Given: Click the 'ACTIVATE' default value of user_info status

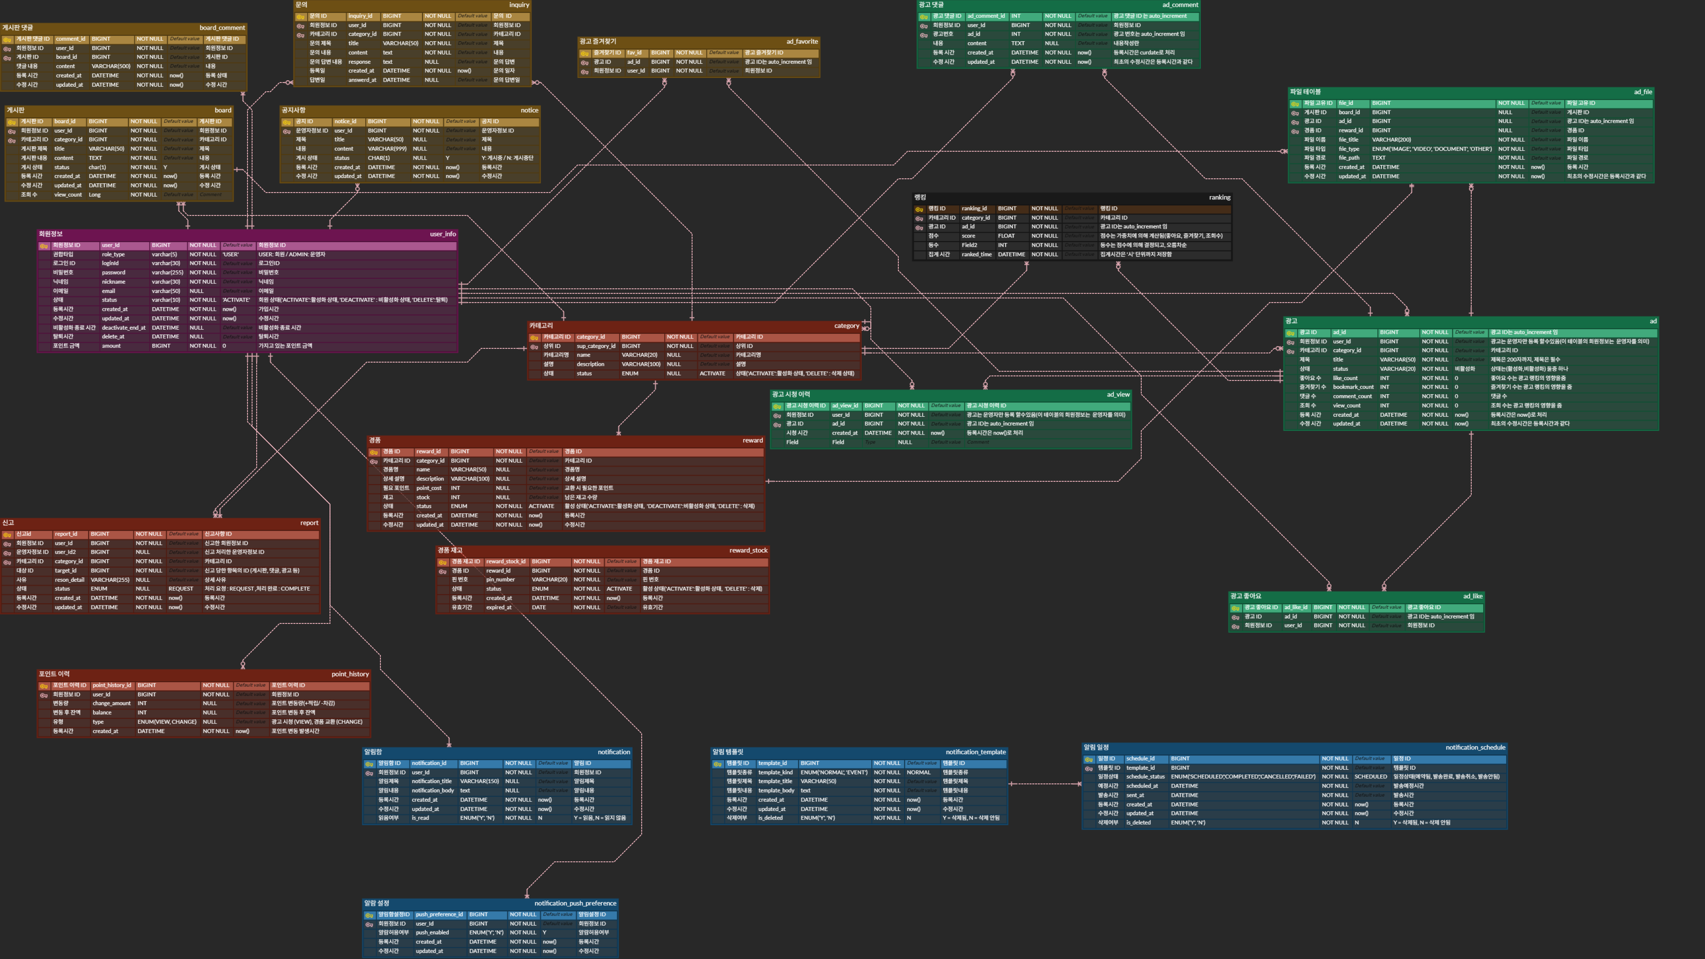Looking at the screenshot, I should coord(236,300).
